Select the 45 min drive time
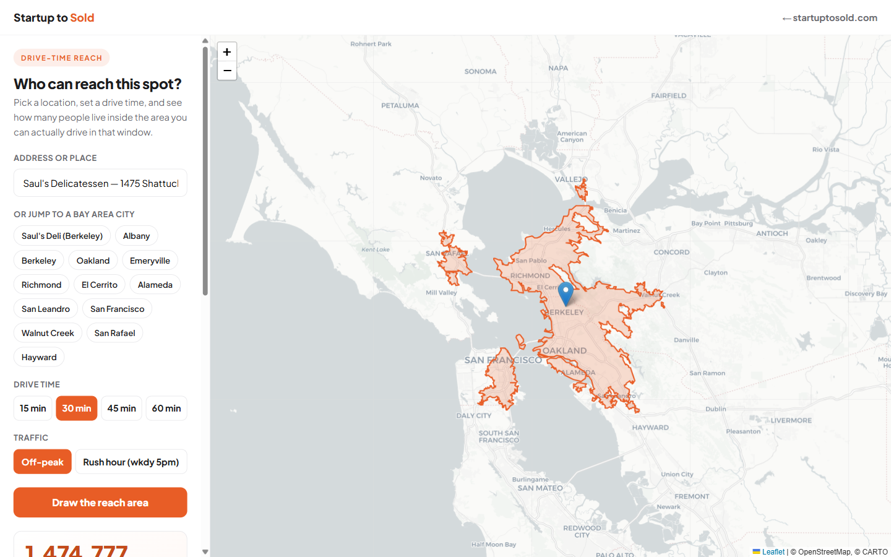The image size is (891, 557). click(121, 408)
